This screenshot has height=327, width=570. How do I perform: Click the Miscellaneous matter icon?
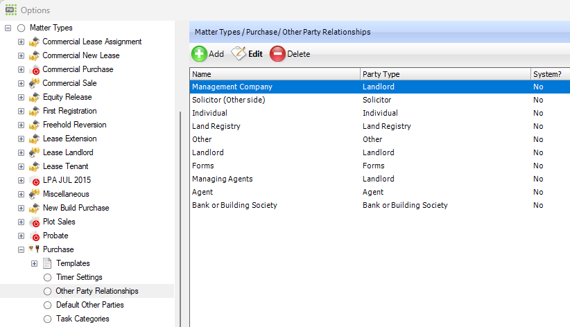pyautogui.click(x=34, y=194)
